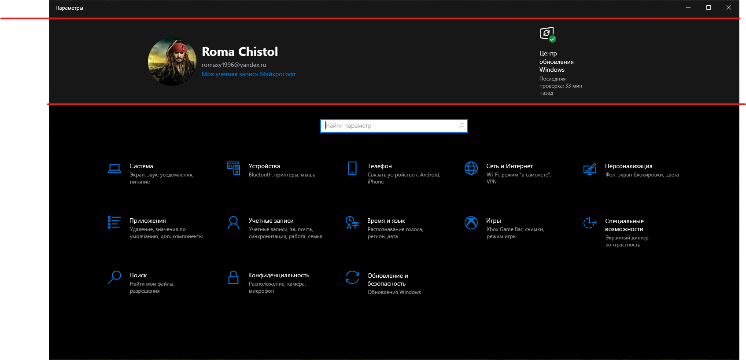This screenshot has width=746, height=360.
Task: Select the Телефон title text
Action: click(x=380, y=166)
